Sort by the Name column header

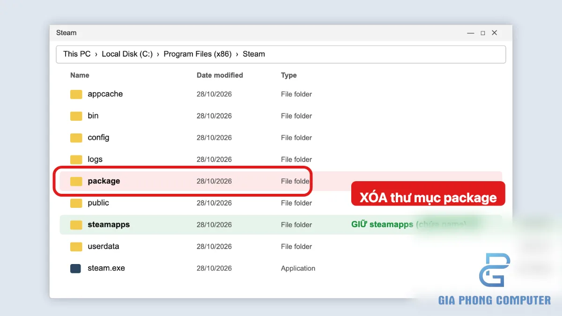click(x=80, y=75)
